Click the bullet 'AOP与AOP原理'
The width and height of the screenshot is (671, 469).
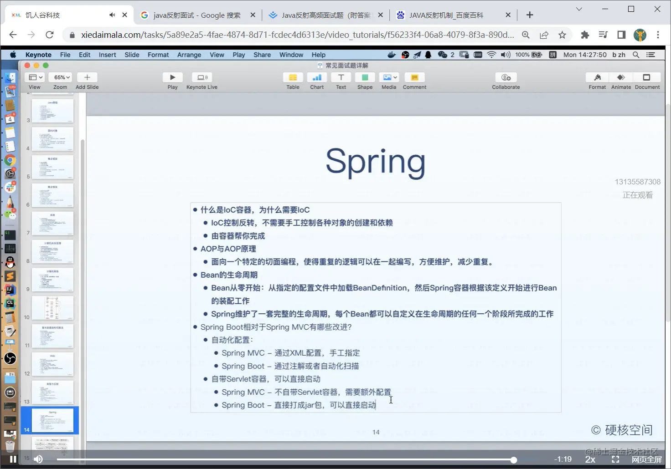click(x=228, y=249)
